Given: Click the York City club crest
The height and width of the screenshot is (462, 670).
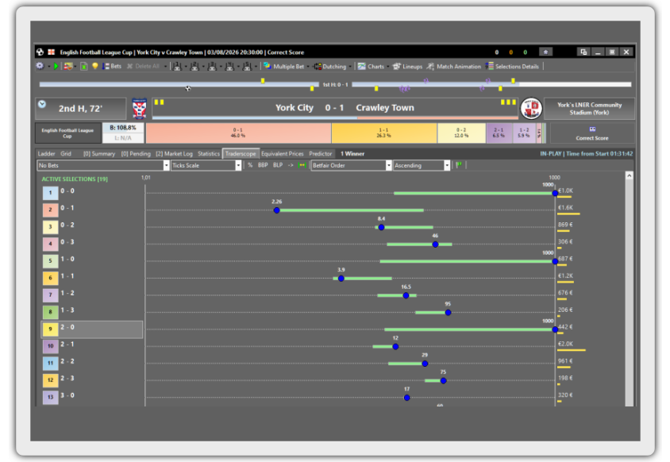Looking at the screenshot, I should 139,109.
